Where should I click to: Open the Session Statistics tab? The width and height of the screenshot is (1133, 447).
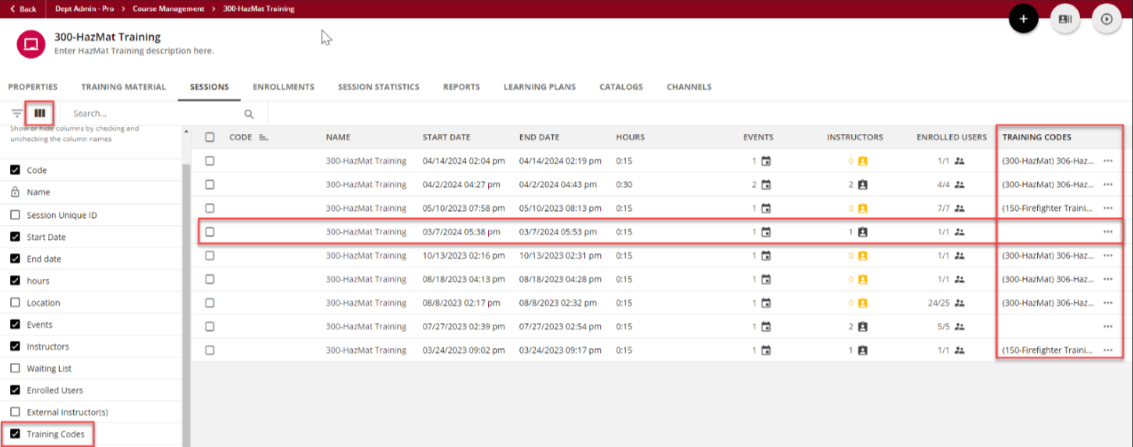point(378,87)
